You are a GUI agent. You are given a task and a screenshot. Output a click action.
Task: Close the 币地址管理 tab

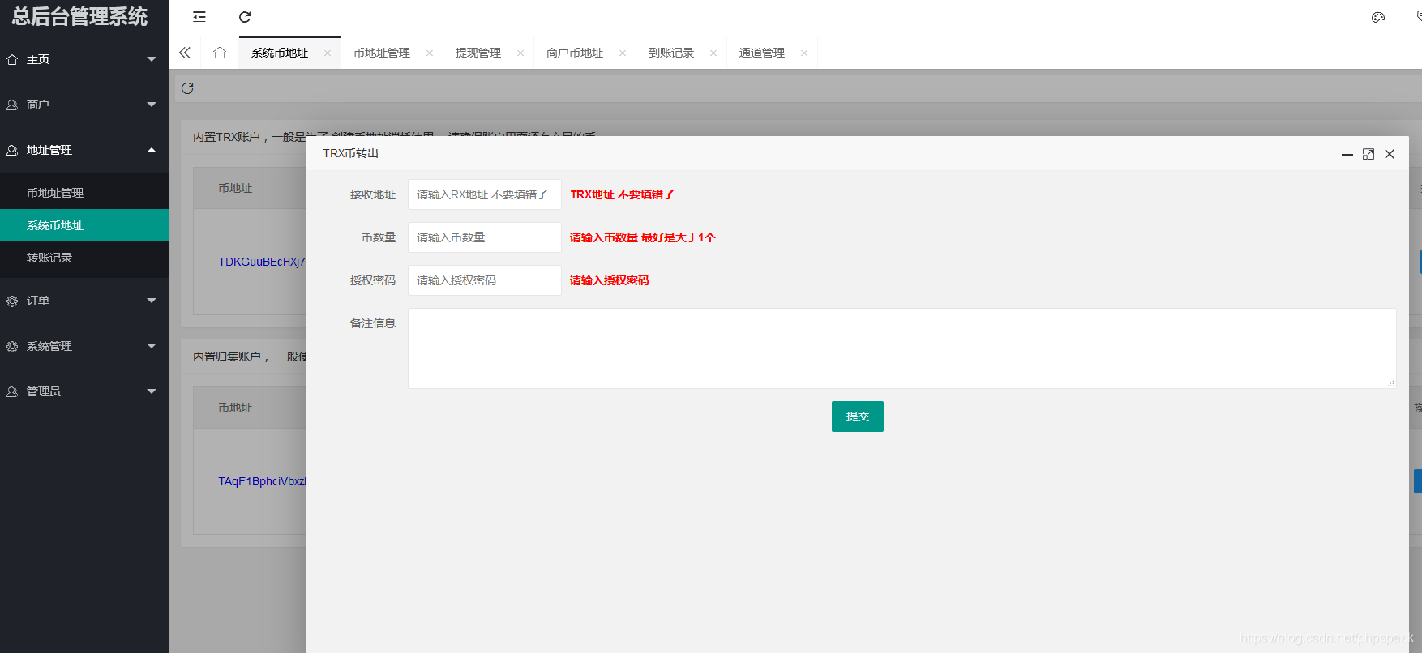click(x=430, y=53)
